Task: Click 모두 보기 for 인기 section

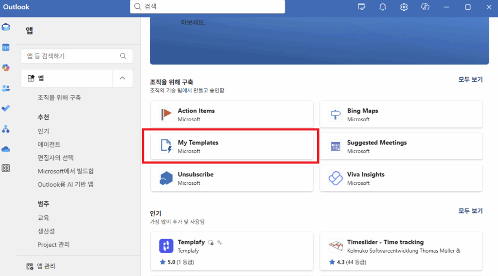Action: (470, 211)
